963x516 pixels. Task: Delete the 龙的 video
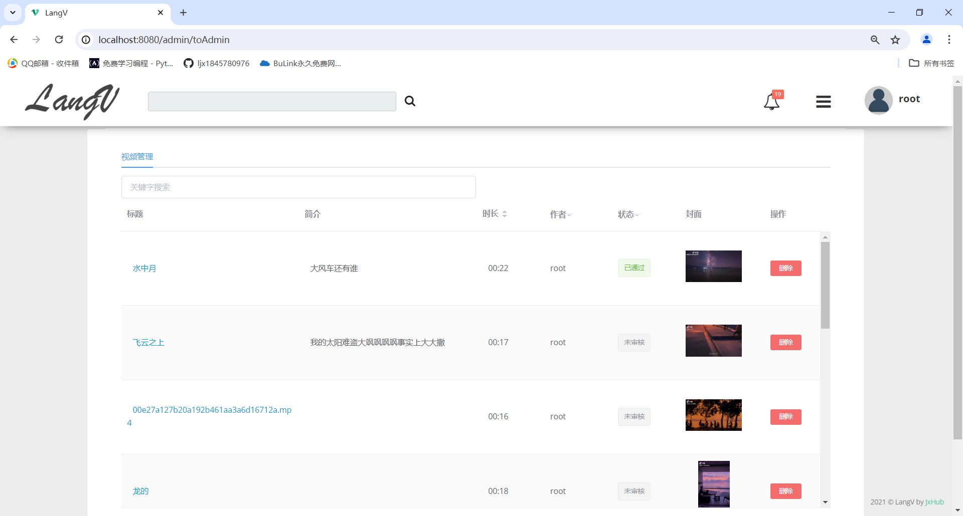[785, 491]
